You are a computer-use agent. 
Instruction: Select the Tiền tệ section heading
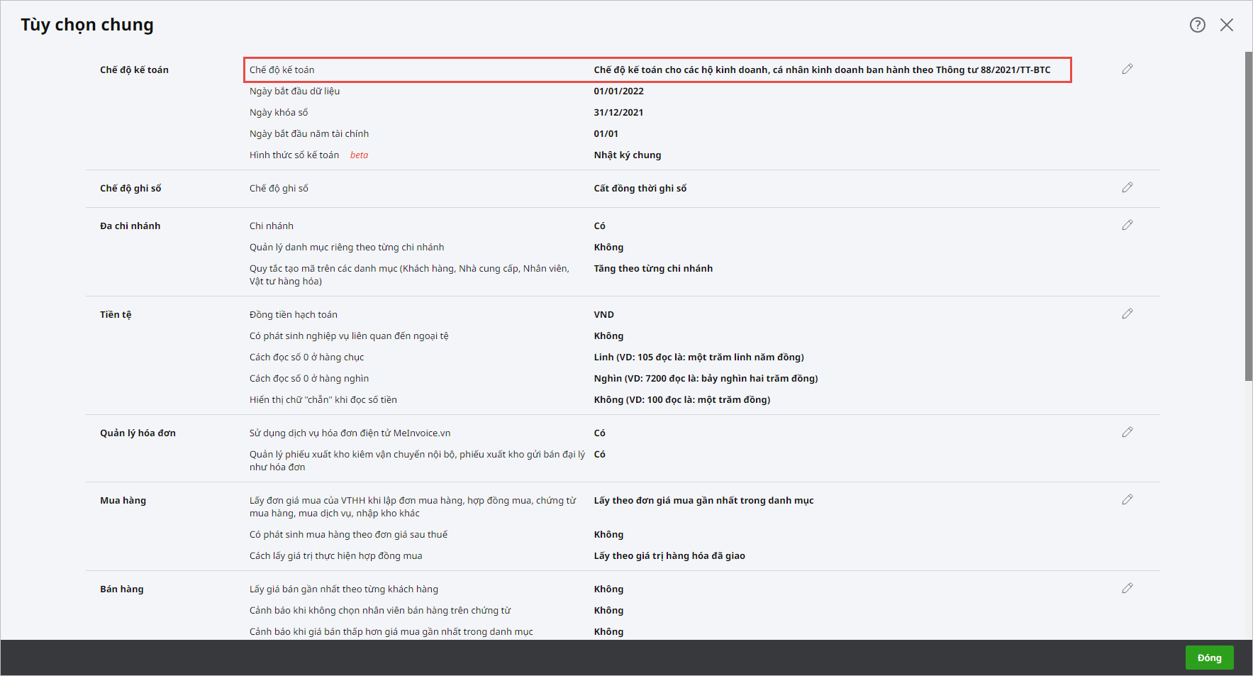(116, 315)
